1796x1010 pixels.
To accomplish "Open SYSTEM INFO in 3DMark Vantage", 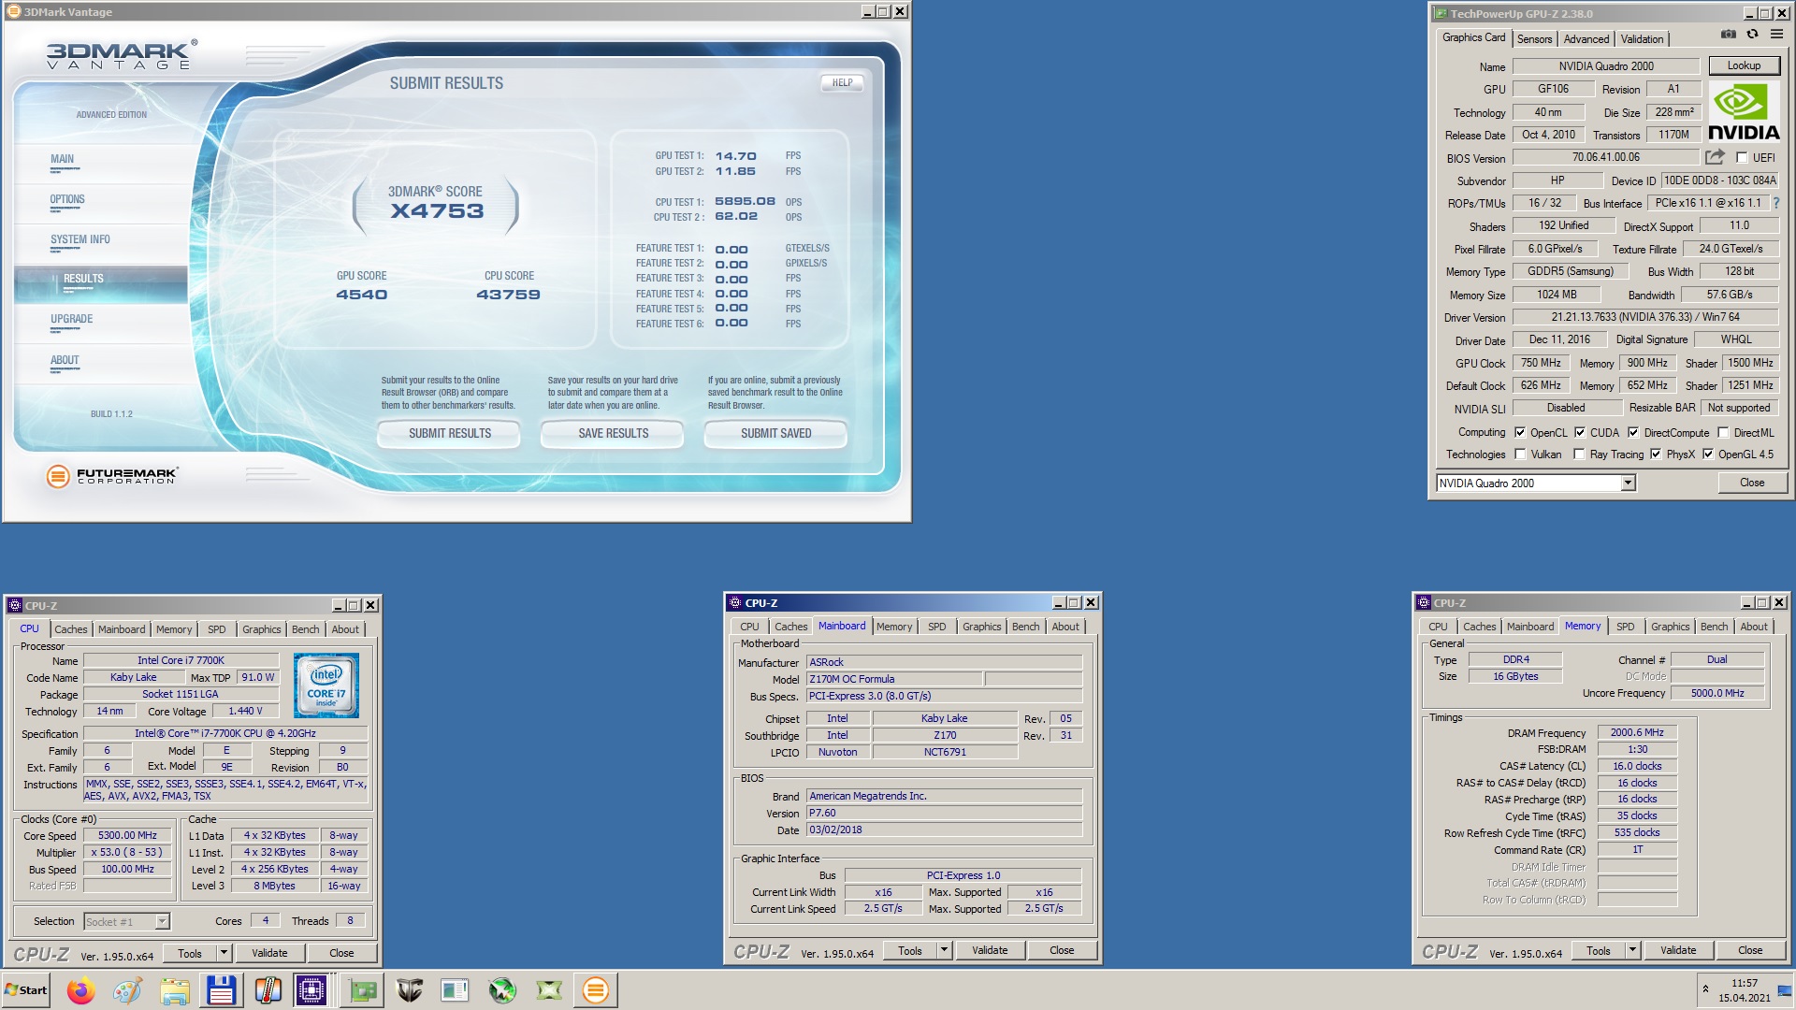I will [80, 240].
